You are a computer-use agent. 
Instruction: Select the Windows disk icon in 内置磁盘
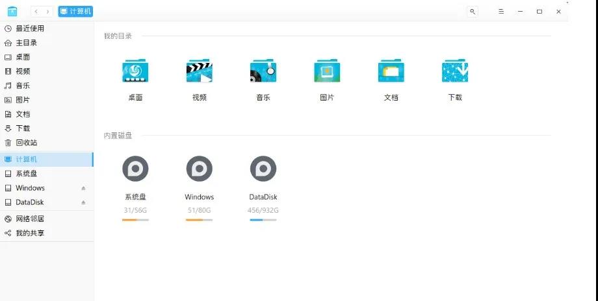click(199, 169)
